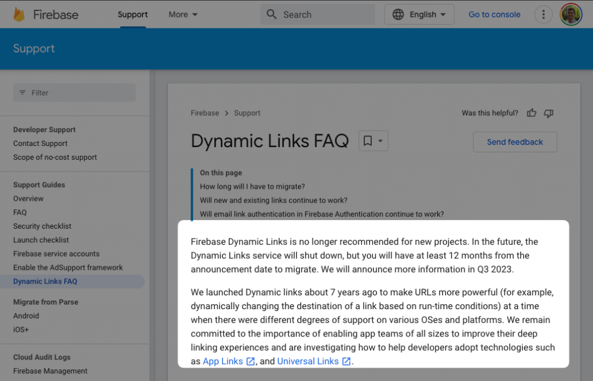Open Launch checklist in sidebar
Viewport: 593px width, 381px height.
pos(41,240)
